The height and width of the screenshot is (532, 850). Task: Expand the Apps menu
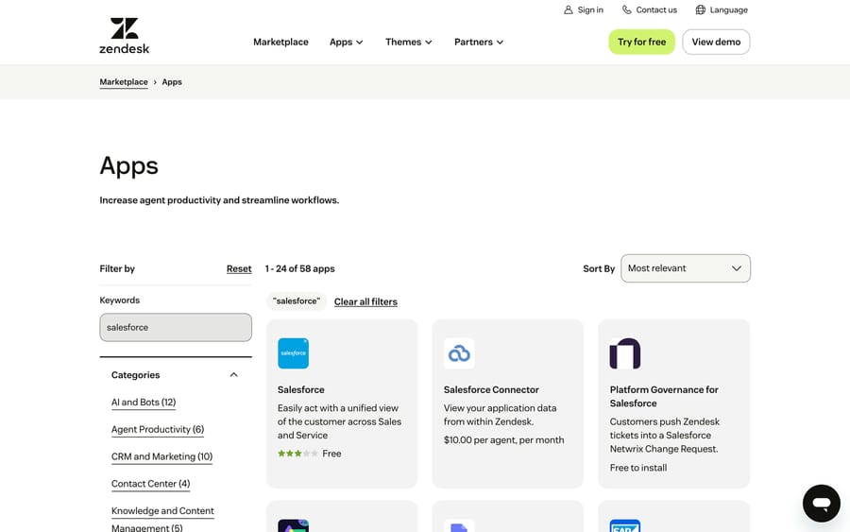click(347, 42)
